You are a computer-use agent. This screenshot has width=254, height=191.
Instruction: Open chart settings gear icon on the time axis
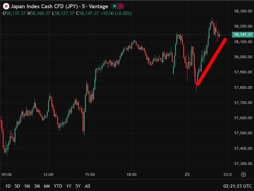244,175
